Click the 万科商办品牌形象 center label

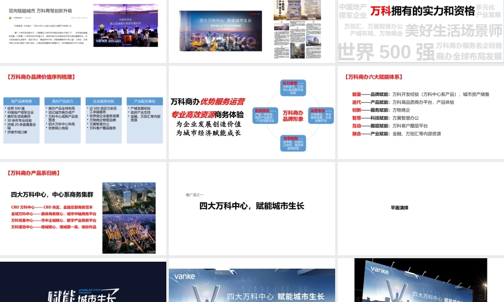(x=293, y=116)
